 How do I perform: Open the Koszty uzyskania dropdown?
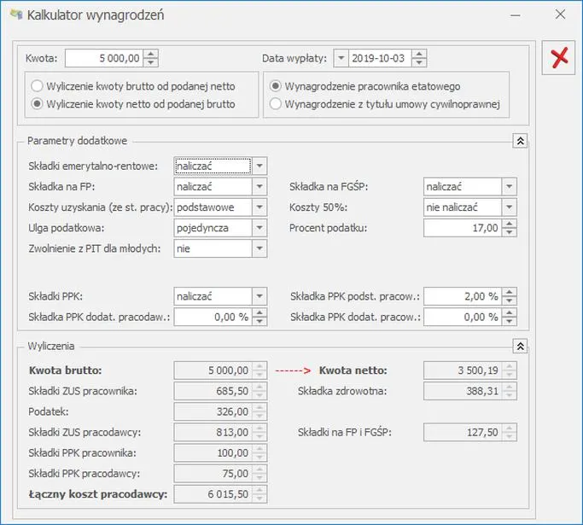(x=259, y=207)
